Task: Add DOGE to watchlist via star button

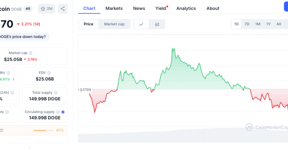Action: coord(46,8)
